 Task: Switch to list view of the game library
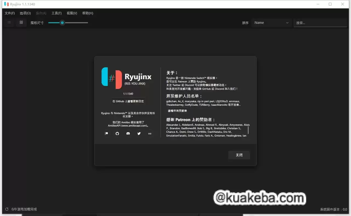pyautogui.click(x=9, y=22)
